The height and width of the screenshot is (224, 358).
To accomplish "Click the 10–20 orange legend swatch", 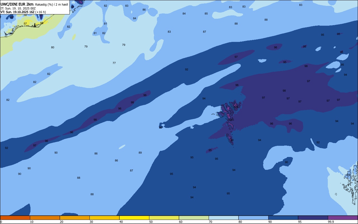I will pyautogui.click(x=45, y=218).
